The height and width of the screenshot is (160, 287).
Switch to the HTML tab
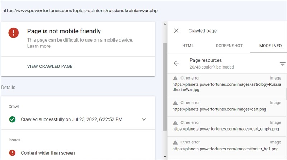(188, 46)
